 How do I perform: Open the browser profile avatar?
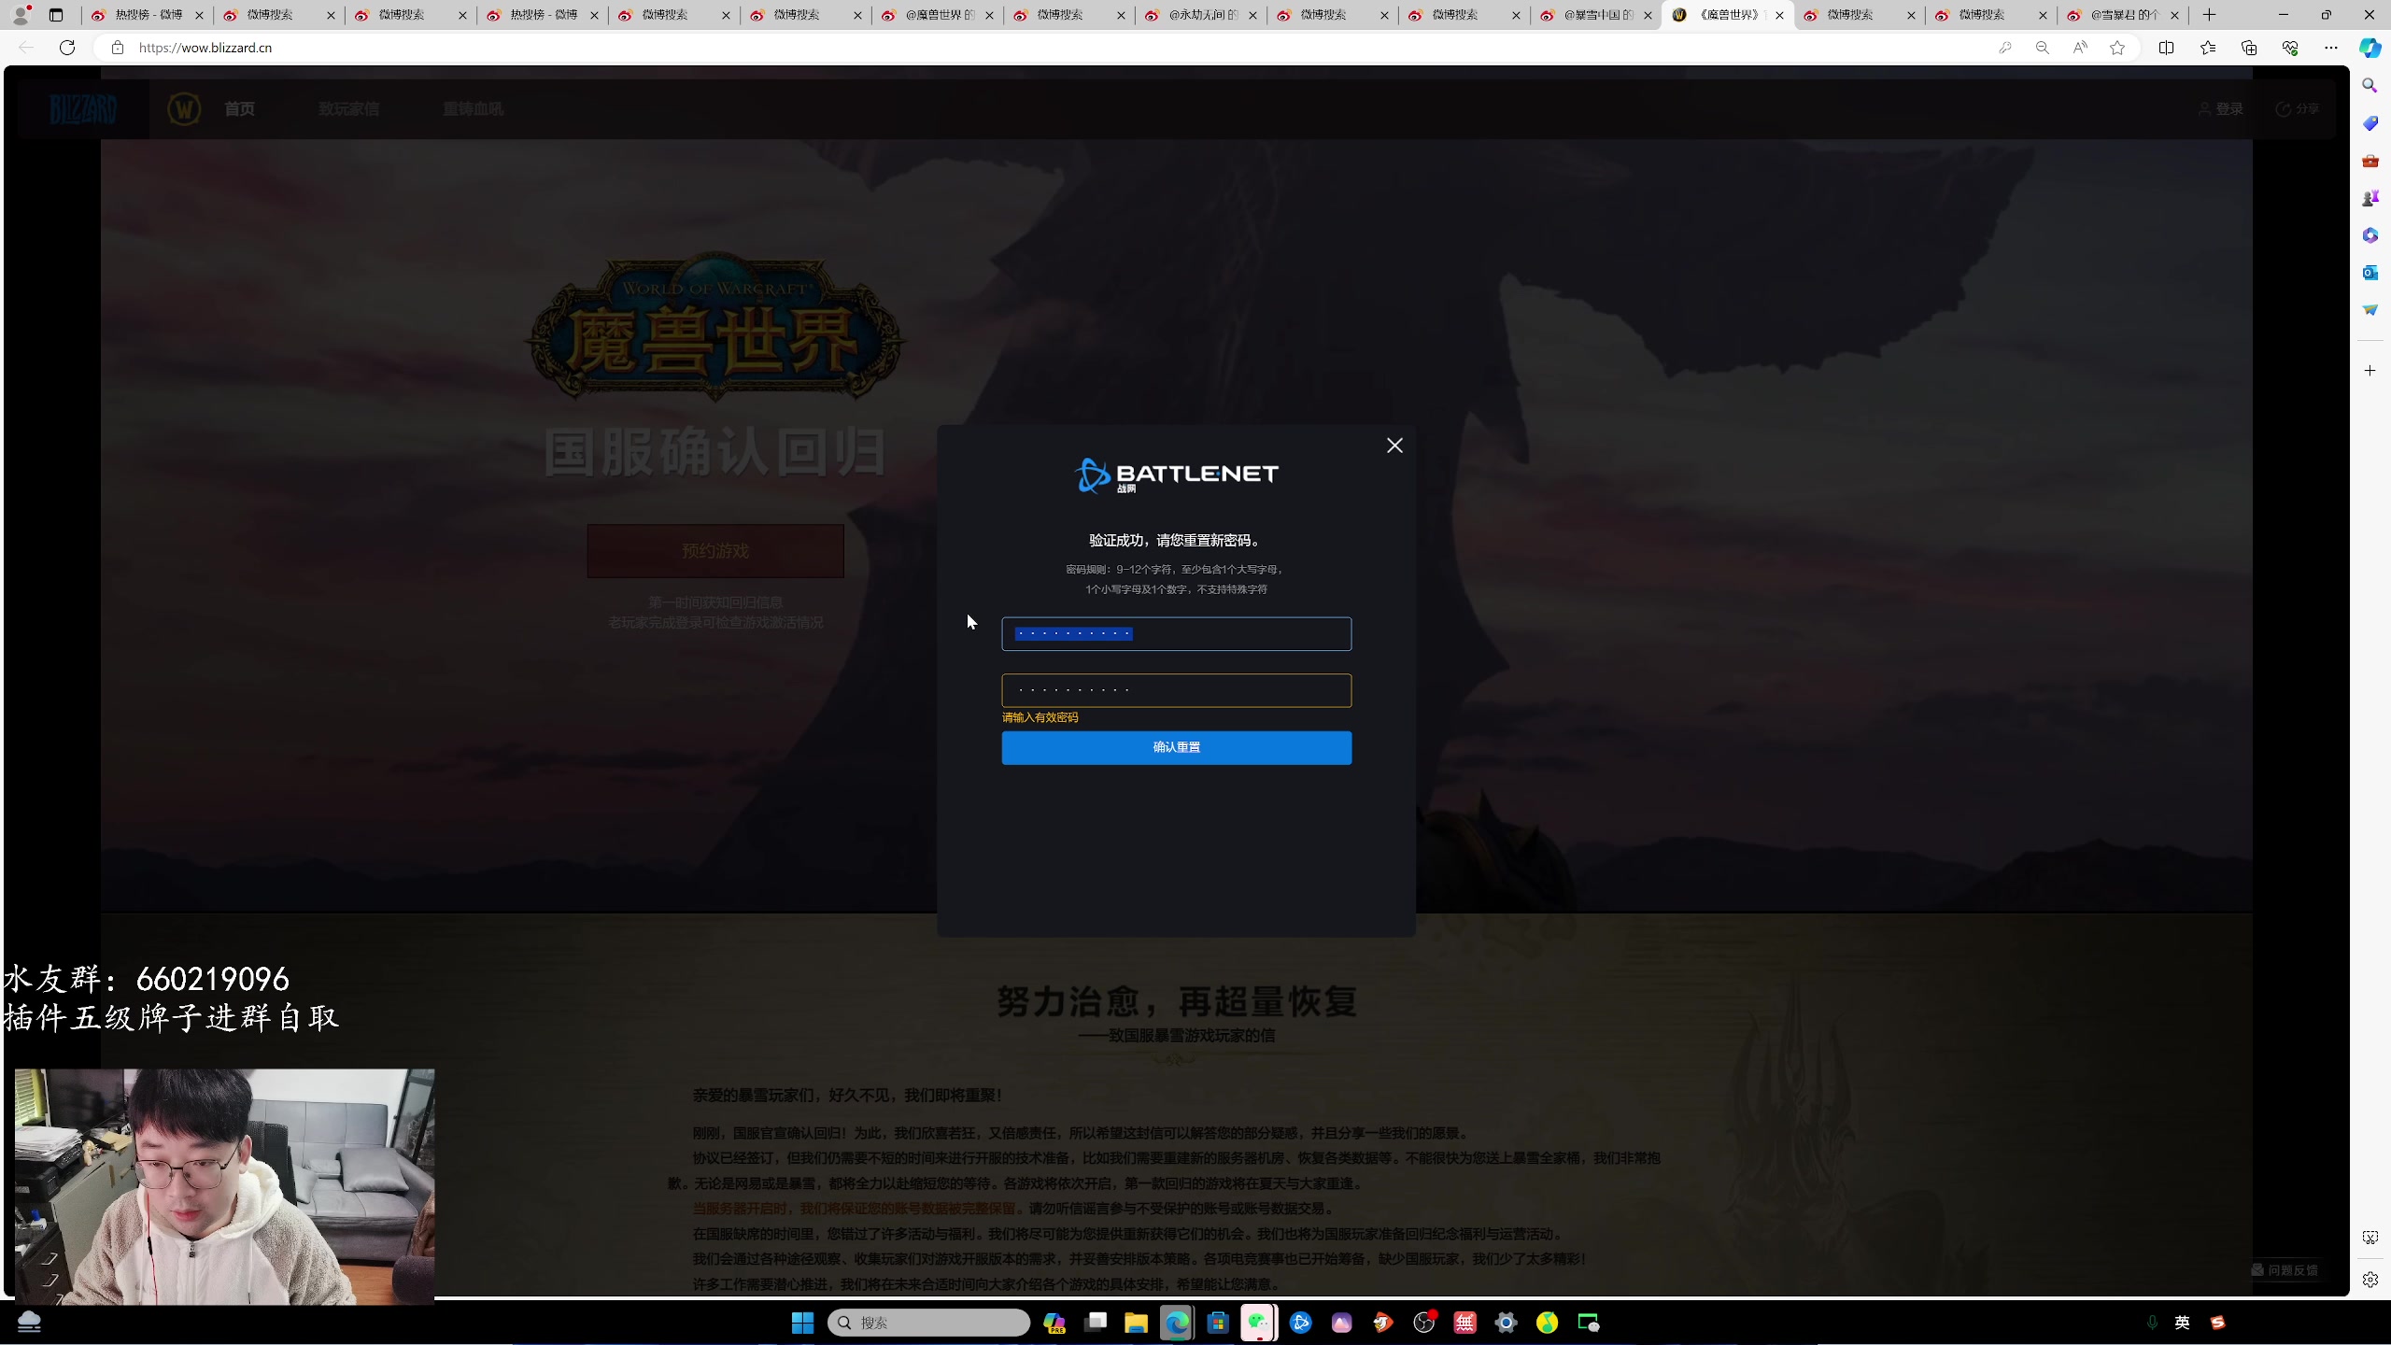click(x=21, y=15)
